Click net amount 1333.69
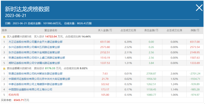This screenshot has height=104, width=205. pyautogui.click(x=195, y=63)
